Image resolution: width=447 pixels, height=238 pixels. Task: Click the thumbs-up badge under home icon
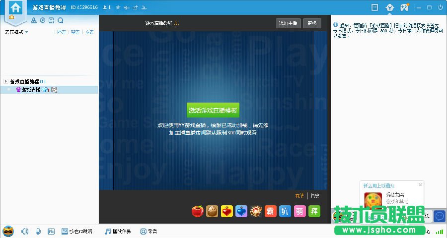(12, 17)
